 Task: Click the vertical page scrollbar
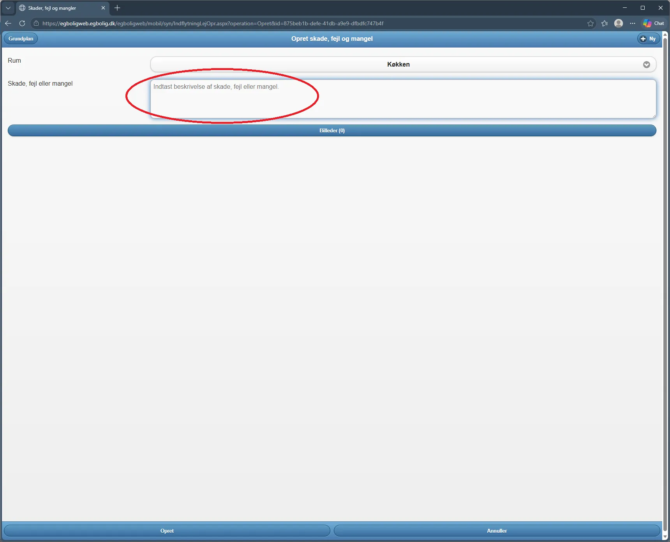coord(666,284)
